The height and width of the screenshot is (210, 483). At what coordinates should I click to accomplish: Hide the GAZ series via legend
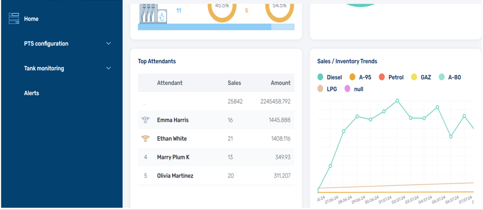421,77
